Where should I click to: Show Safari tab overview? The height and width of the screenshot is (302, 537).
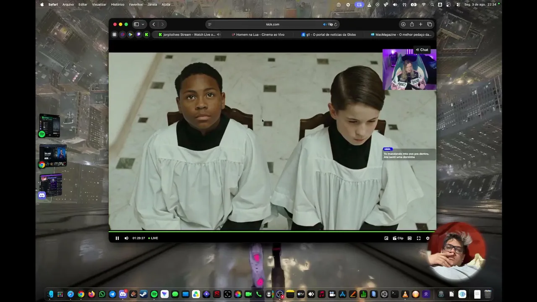430,24
